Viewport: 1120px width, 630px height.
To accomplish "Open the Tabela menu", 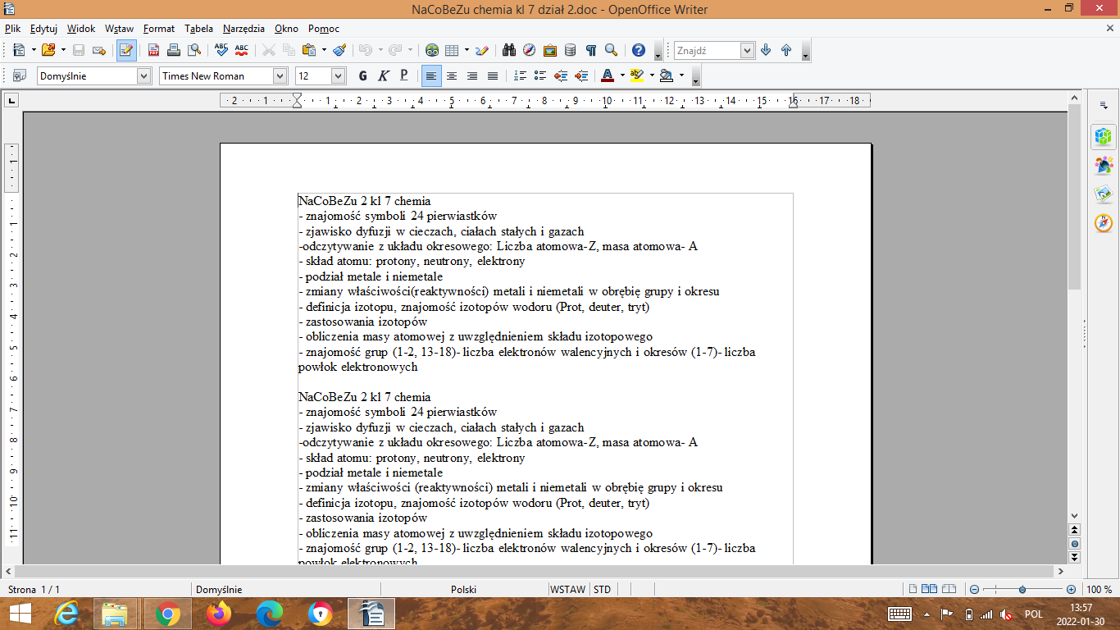I will click(198, 28).
